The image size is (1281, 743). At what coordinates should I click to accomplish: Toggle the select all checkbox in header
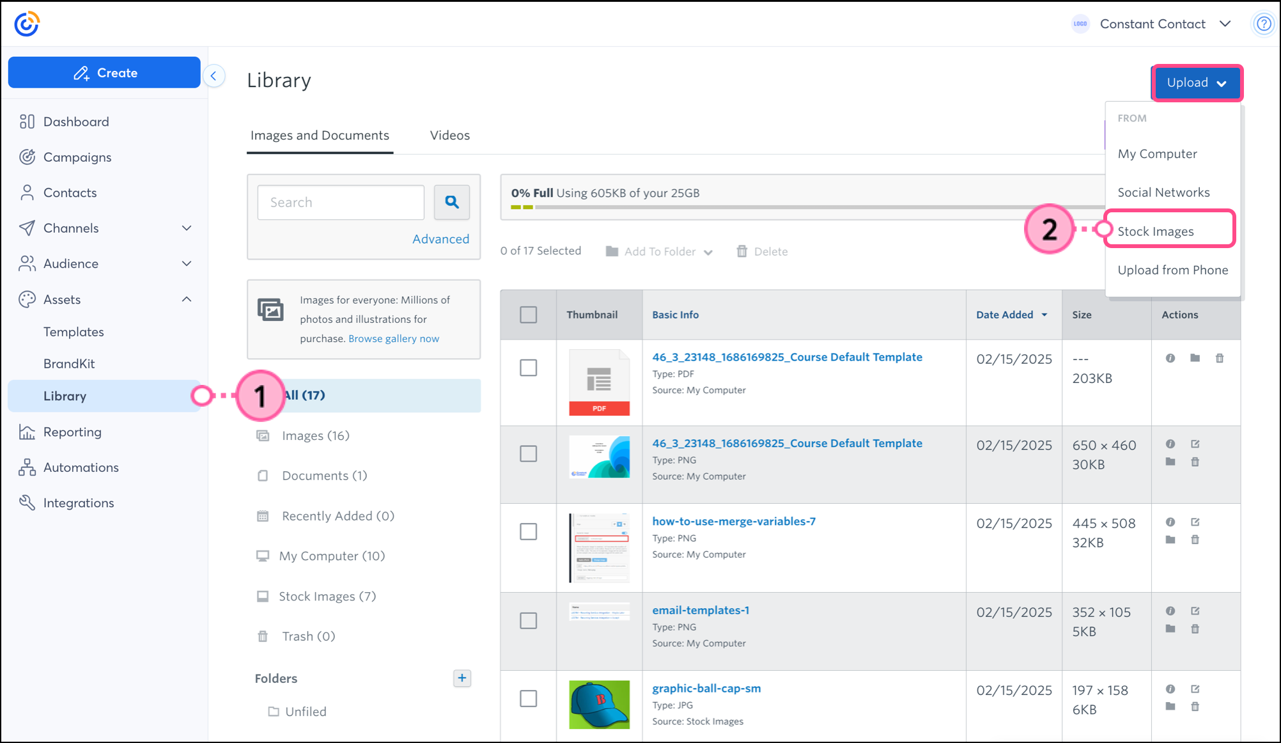pos(528,315)
